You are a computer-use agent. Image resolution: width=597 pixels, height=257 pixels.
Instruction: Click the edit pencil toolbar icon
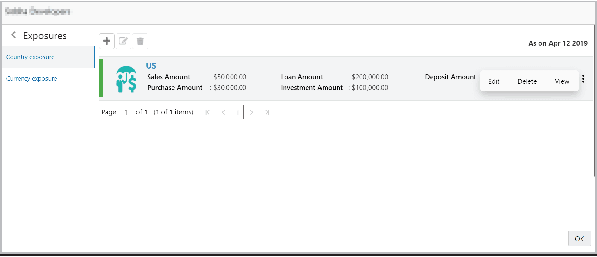(x=123, y=41)
